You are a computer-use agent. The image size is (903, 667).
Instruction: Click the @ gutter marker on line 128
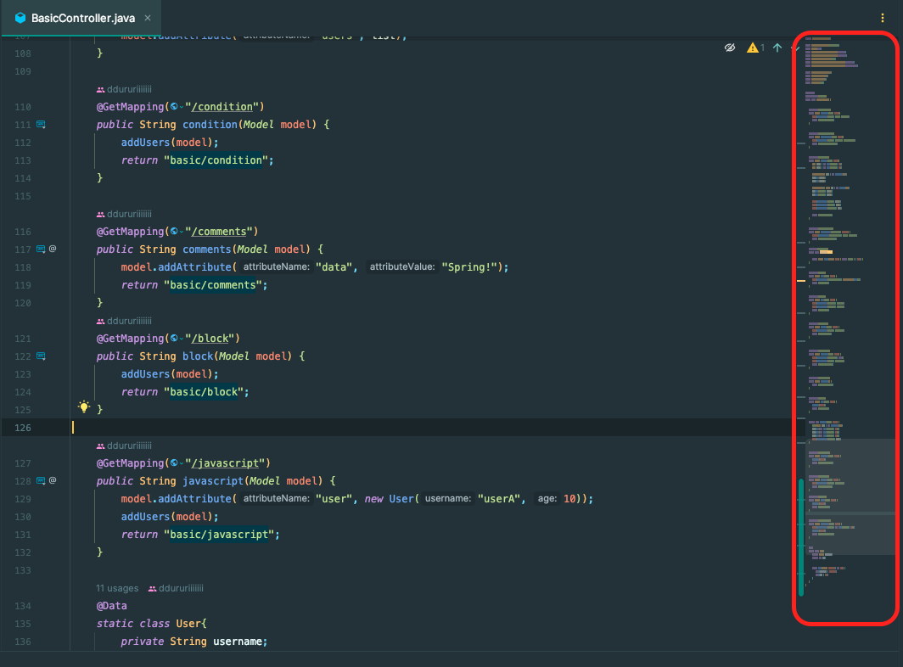pos(53,479)
